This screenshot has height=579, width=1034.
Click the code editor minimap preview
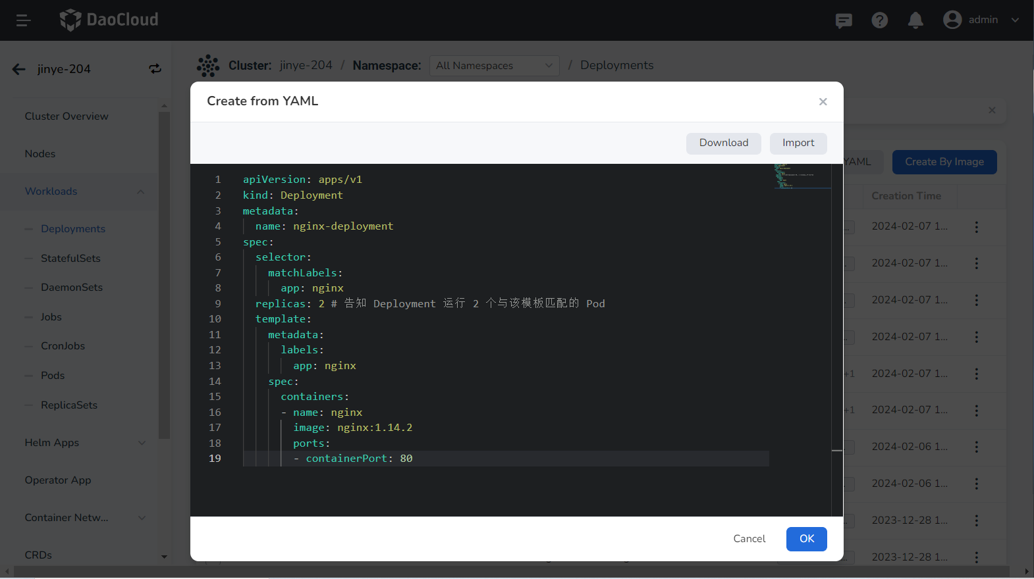(x=802, y=176)
